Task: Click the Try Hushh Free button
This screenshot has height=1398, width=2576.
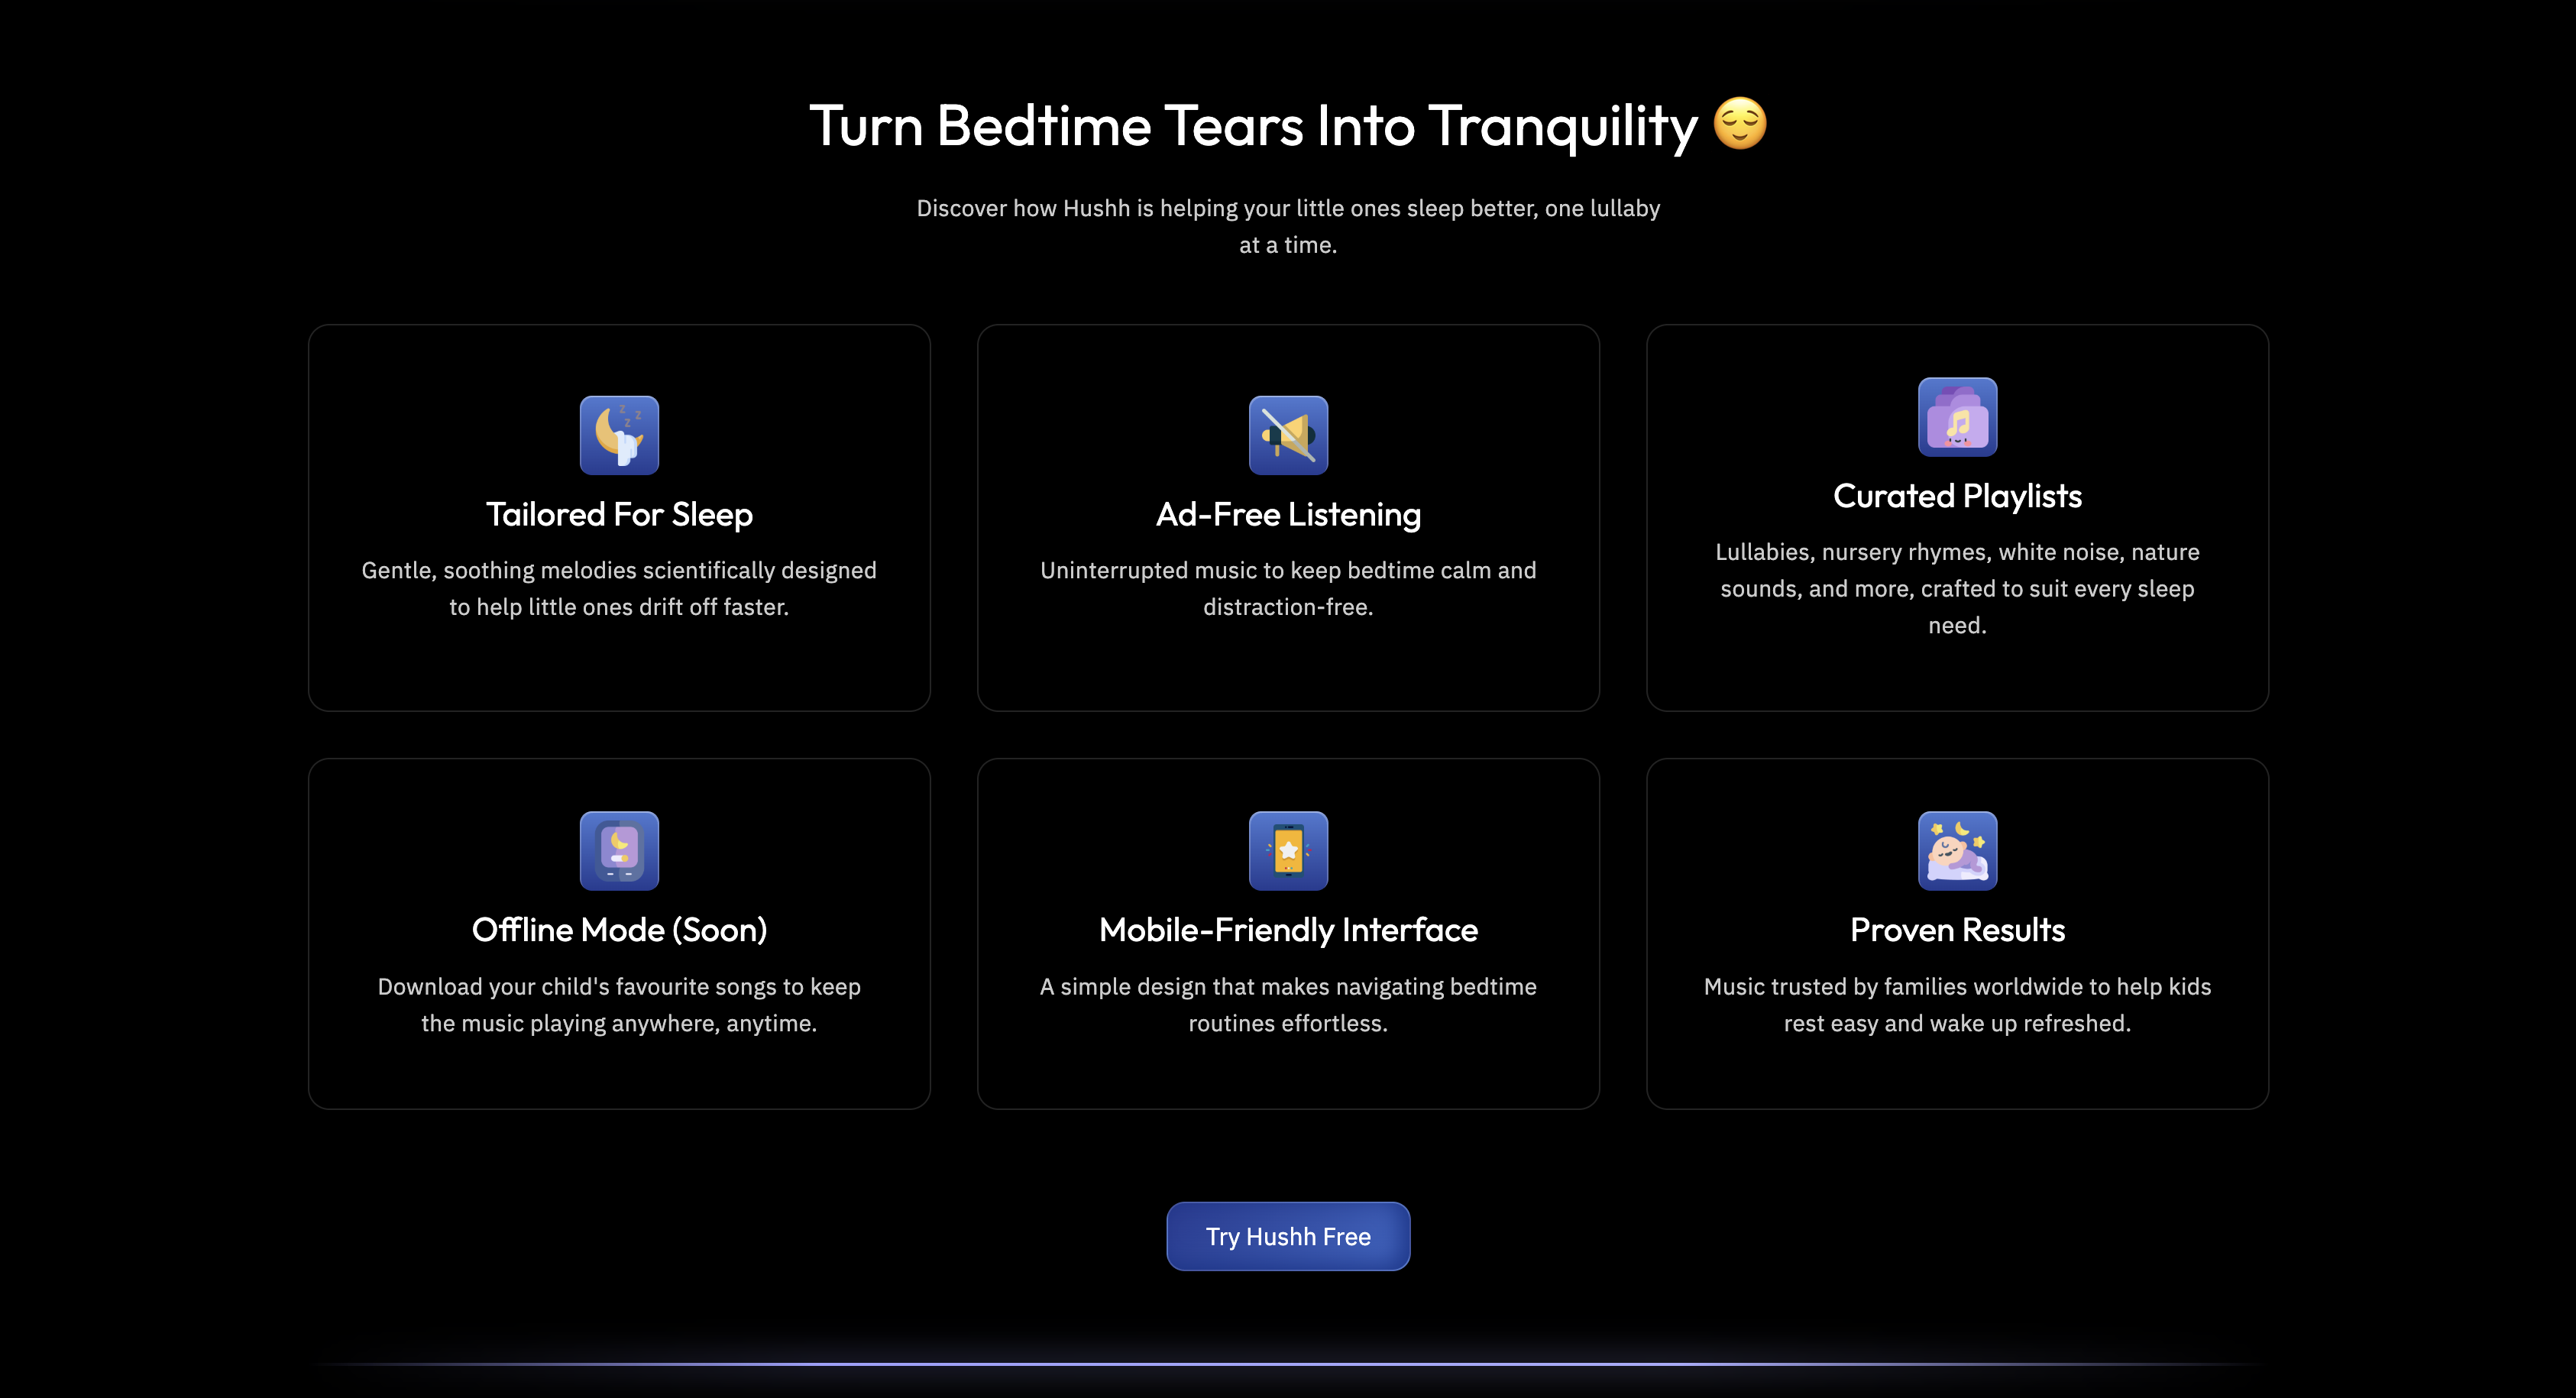Action: pyautogui.click(x=1288, y=1236)
